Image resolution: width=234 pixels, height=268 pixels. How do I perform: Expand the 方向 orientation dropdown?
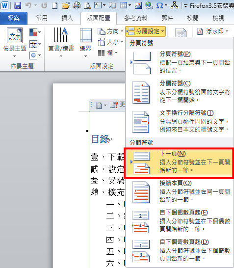point(110,31)
